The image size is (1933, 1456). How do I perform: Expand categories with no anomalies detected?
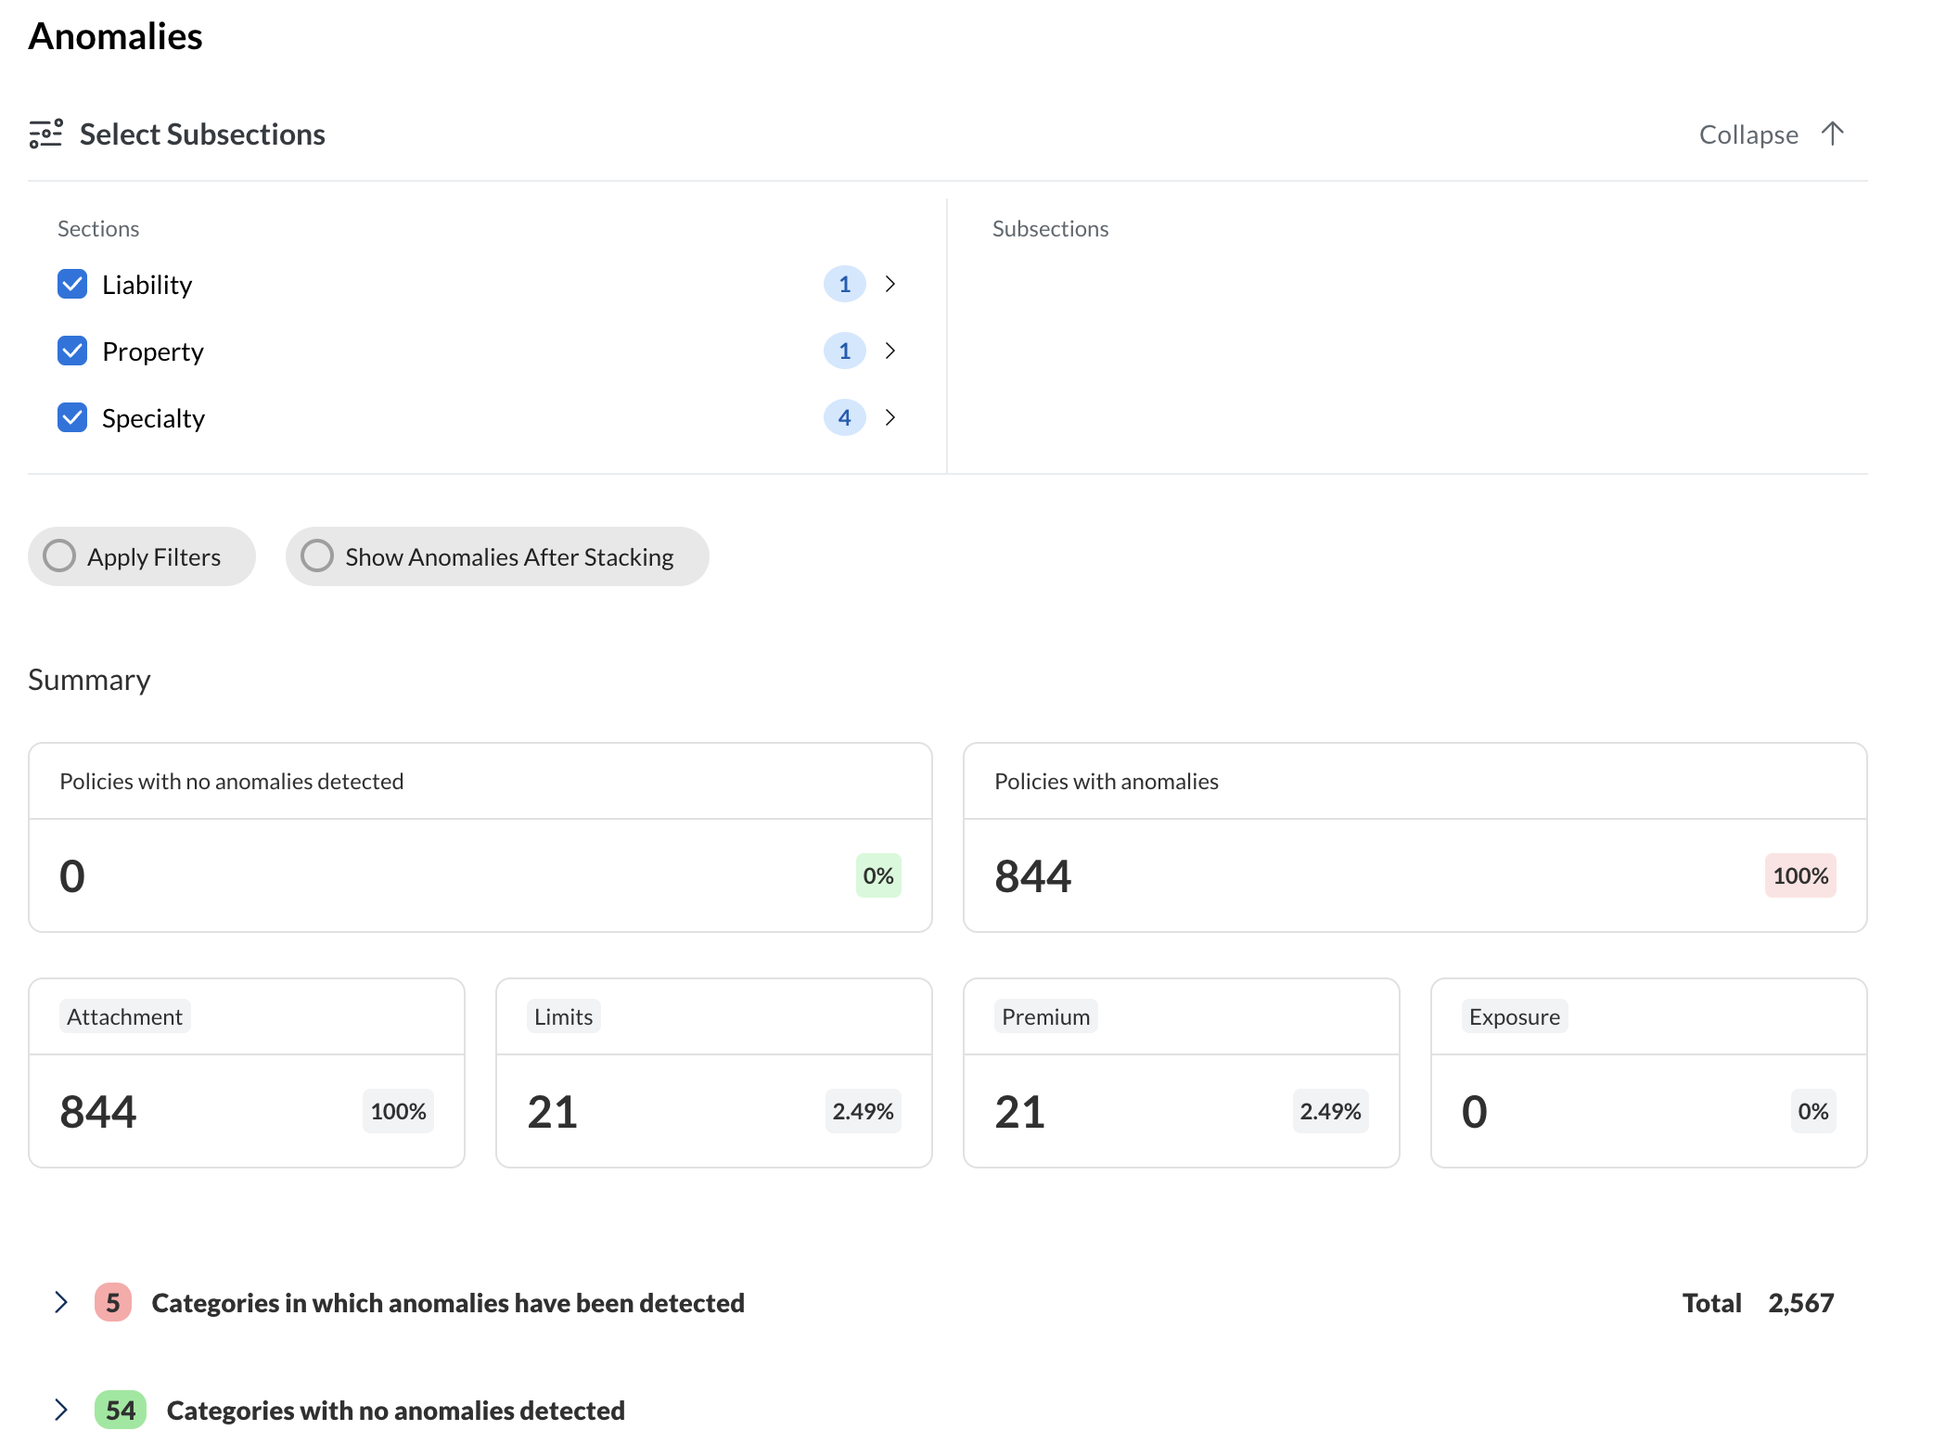(x=61, y=1410)
